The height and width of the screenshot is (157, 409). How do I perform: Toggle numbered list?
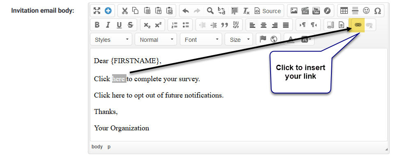175,25
